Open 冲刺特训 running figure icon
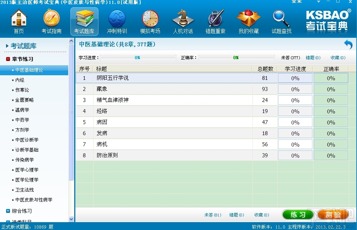 (x=117, y=21)
